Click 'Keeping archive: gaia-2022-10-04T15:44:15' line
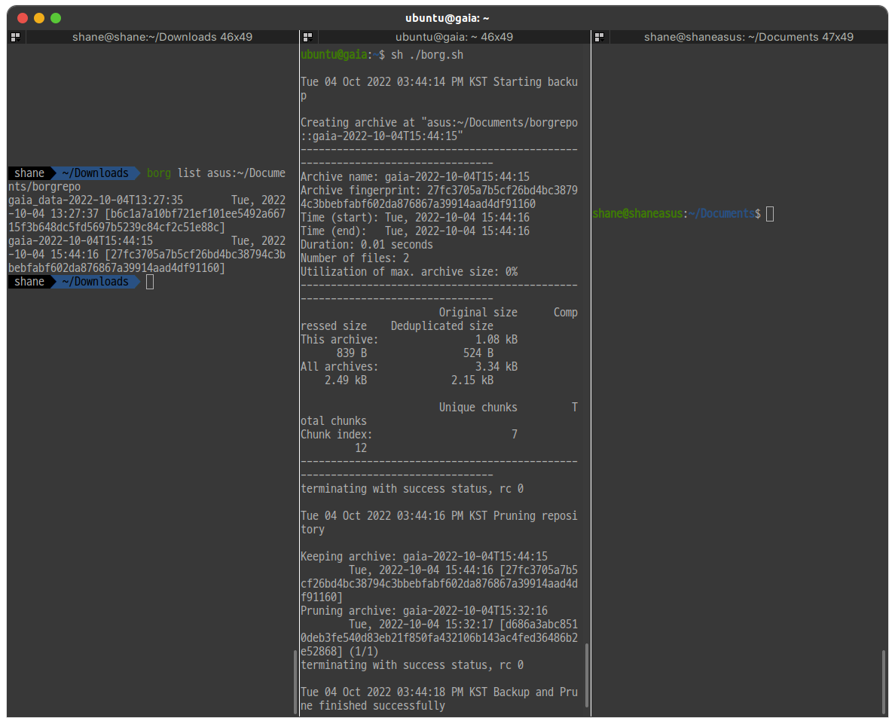This screenshot has width=895, height=724. coord(424,557)
